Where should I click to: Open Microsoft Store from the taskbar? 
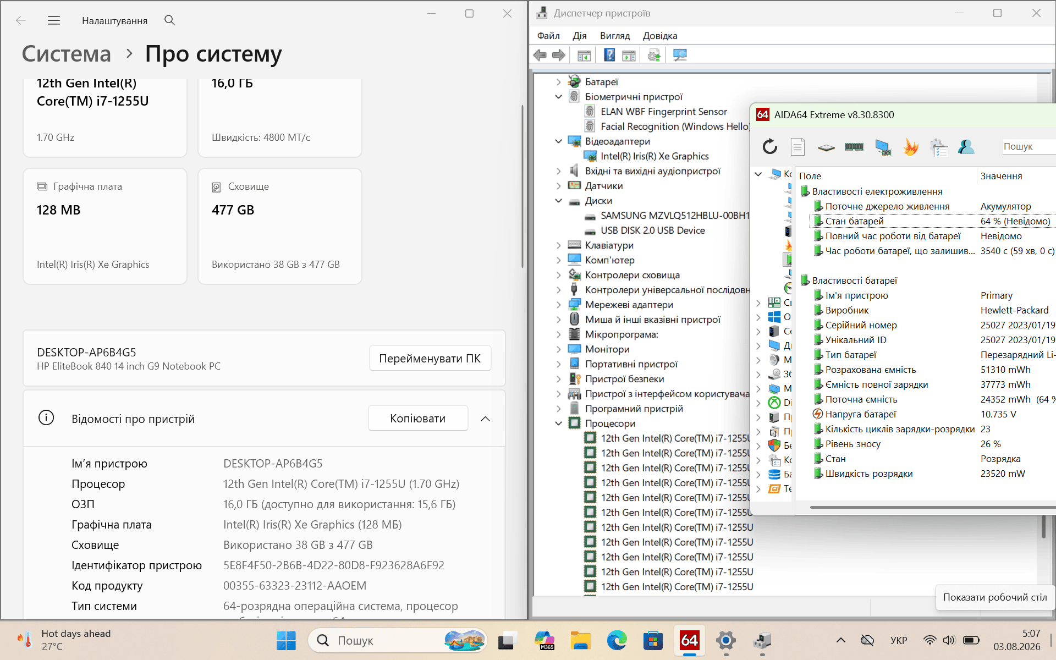653,640
